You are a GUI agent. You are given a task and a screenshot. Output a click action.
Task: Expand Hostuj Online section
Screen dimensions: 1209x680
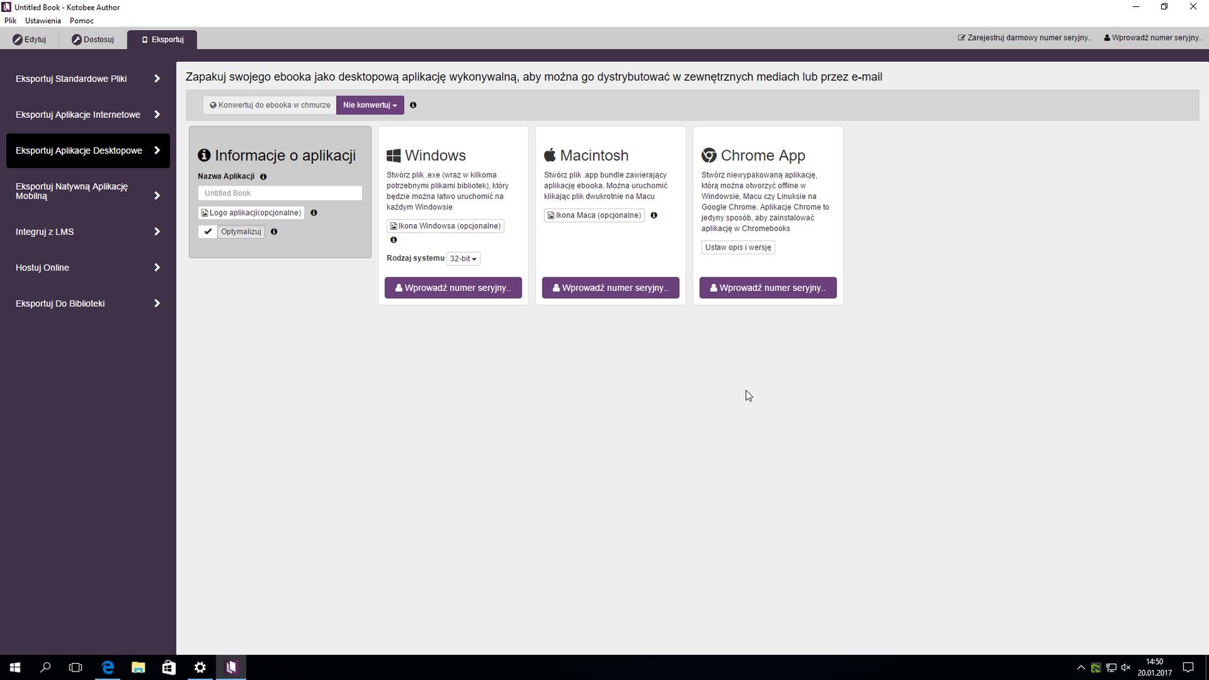pyautogui.click(x=88, y=268)
